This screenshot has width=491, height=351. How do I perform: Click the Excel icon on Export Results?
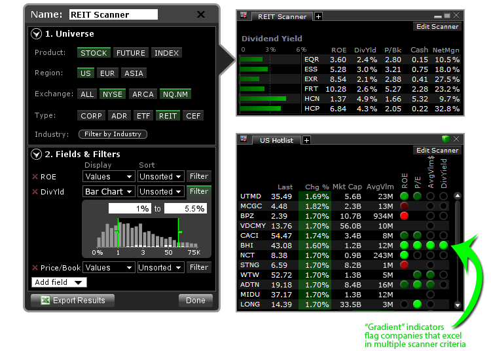point(45,301)
